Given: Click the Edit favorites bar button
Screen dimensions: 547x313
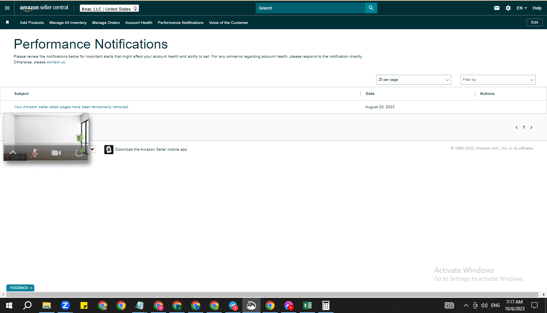Looking at the screenshot, I should point(534,22).
